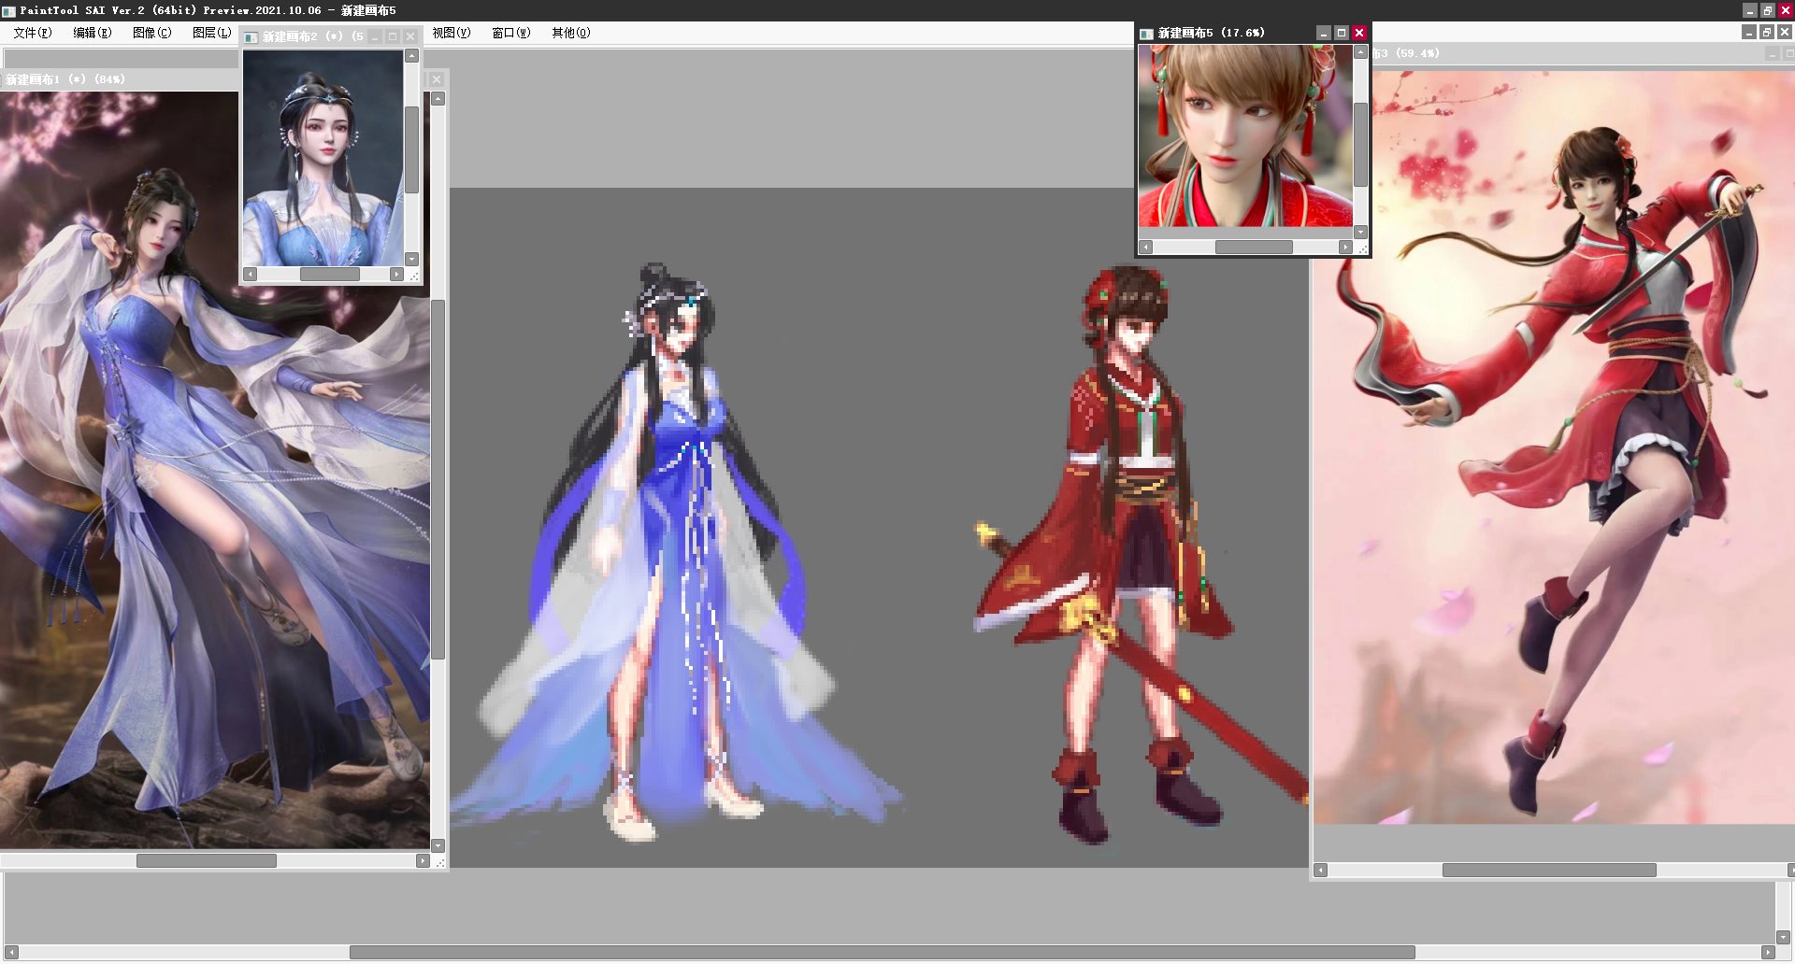Image resolution: width=1795 pixels, height=964 pixels.
Task: Open the 视图(V) view menu
Action: (451, 33)
